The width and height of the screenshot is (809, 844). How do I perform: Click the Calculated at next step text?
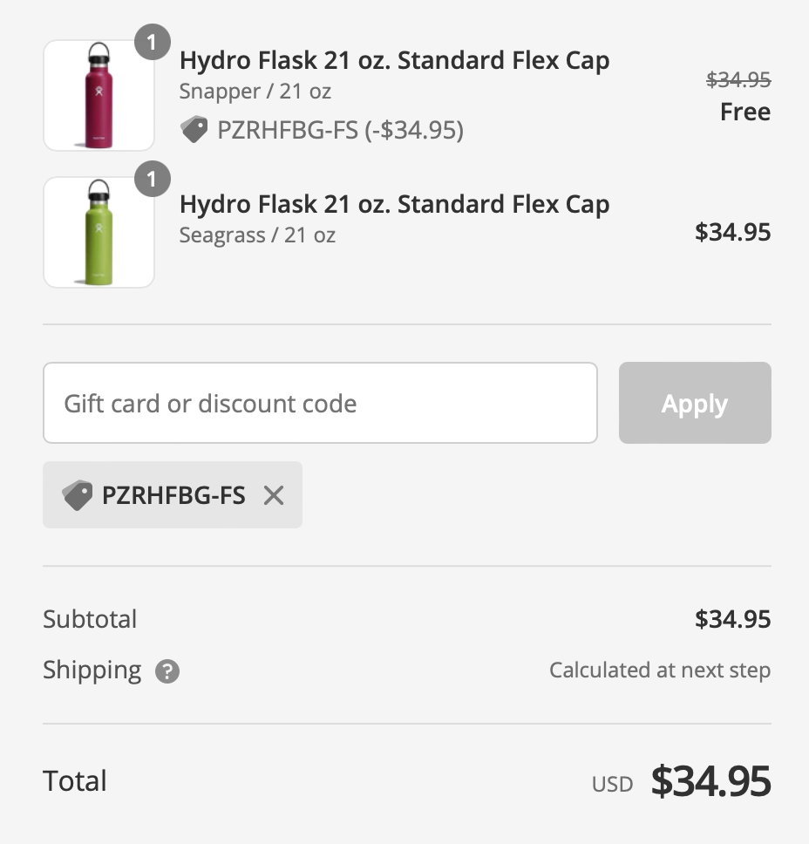click(x=660, y=670)
